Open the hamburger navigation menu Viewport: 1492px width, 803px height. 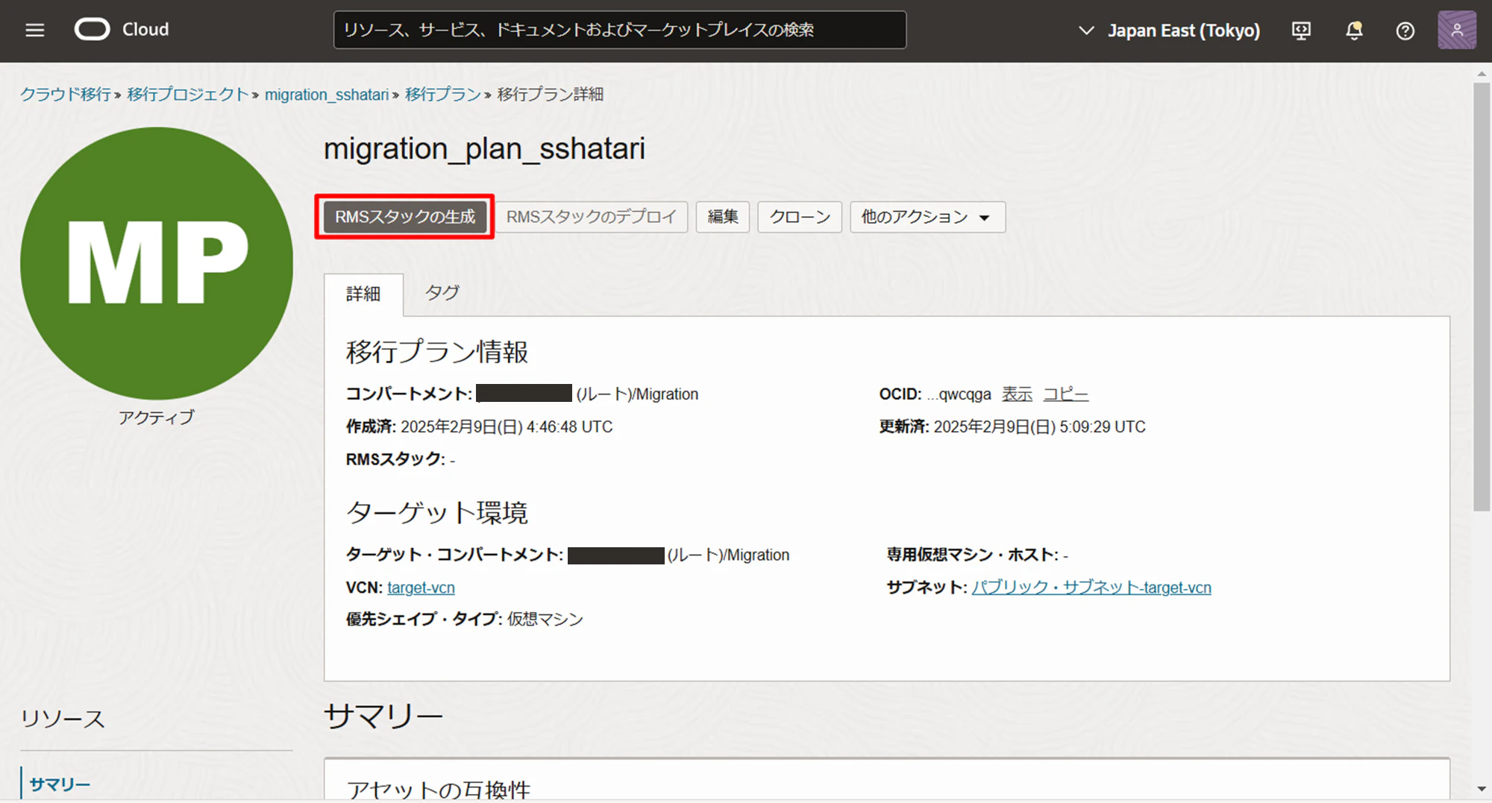(x=35, y=30)
